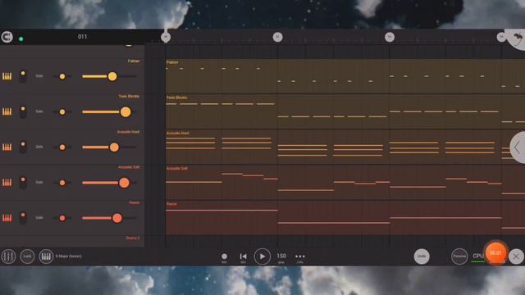
Task: Open the three-dots control menu
Action: pos(300,256)
